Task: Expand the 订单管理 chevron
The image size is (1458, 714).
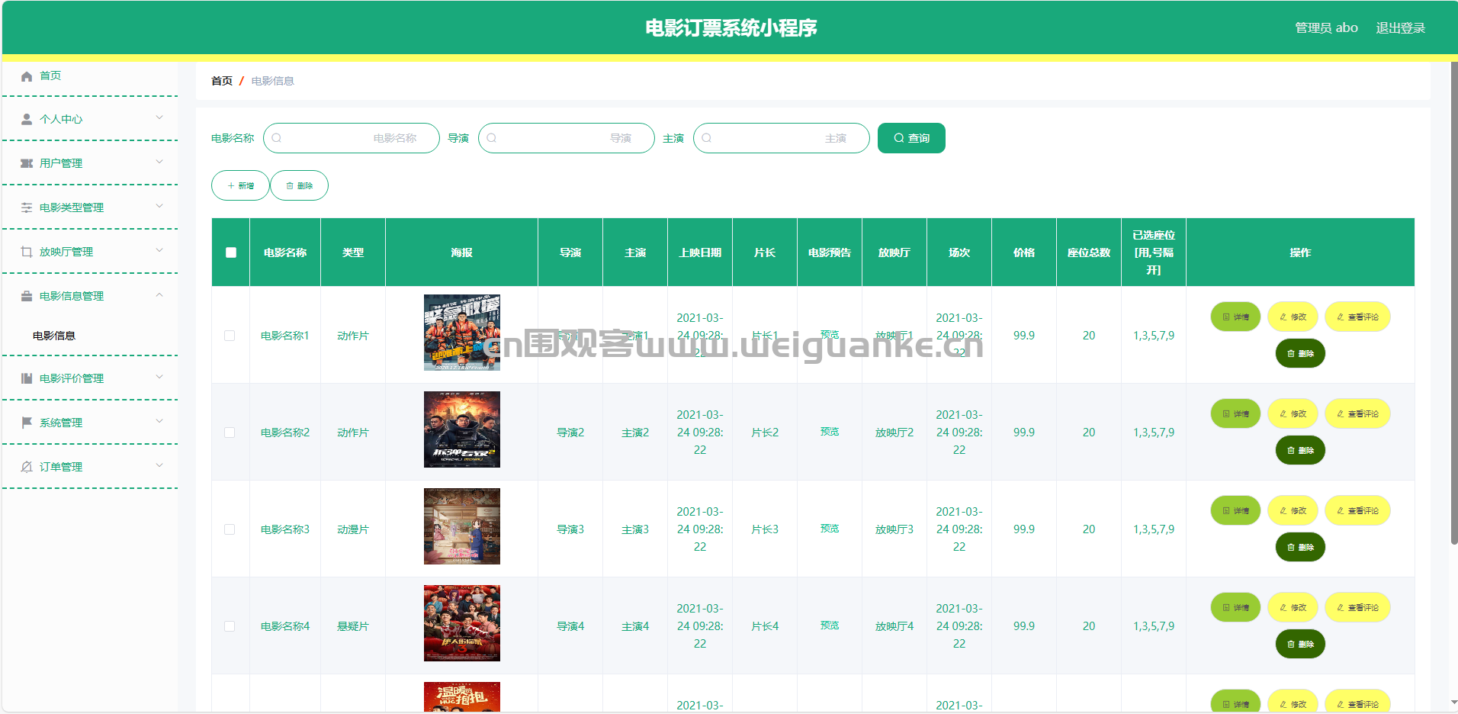Action: 159,465
